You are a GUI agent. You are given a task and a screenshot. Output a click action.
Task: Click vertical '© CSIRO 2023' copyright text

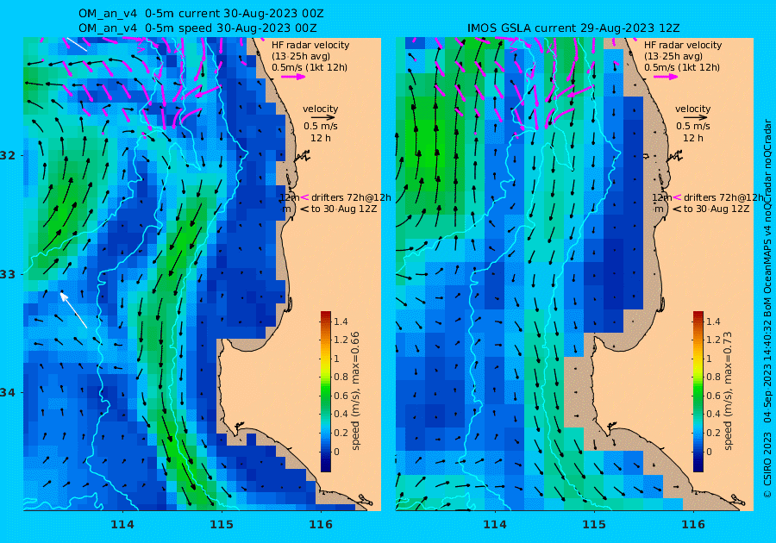point(767,465)
